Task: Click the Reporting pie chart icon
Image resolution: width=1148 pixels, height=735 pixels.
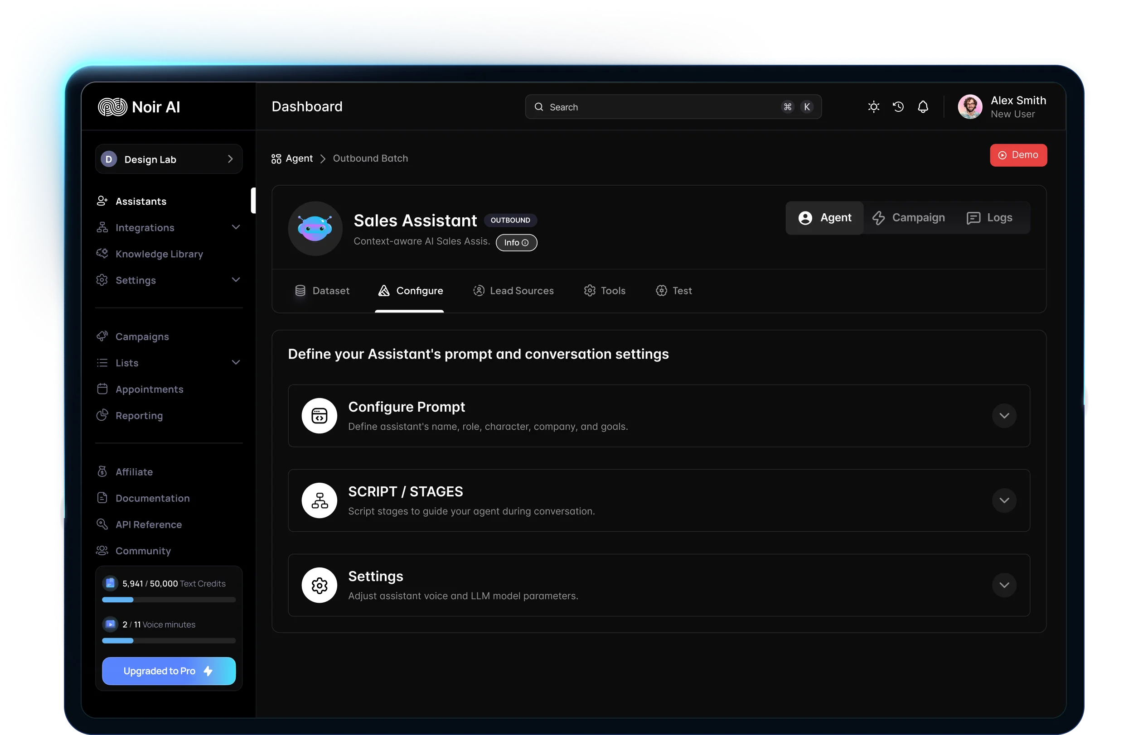Action: tap(103, 415)
